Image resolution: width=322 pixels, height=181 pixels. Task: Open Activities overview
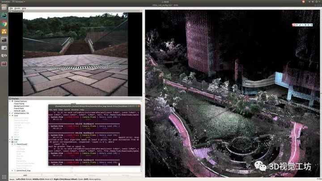(5, 2)
